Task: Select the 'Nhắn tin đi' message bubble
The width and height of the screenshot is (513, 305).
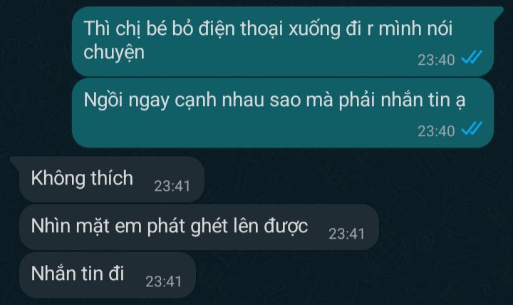Action: click(x=108, y=275)
